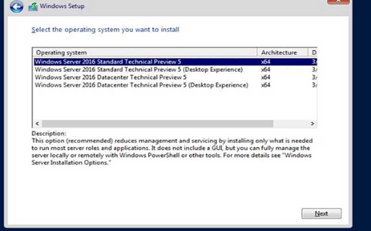371x231 pixels.
Task: Click the partially visible D column header
Action: 314,53
